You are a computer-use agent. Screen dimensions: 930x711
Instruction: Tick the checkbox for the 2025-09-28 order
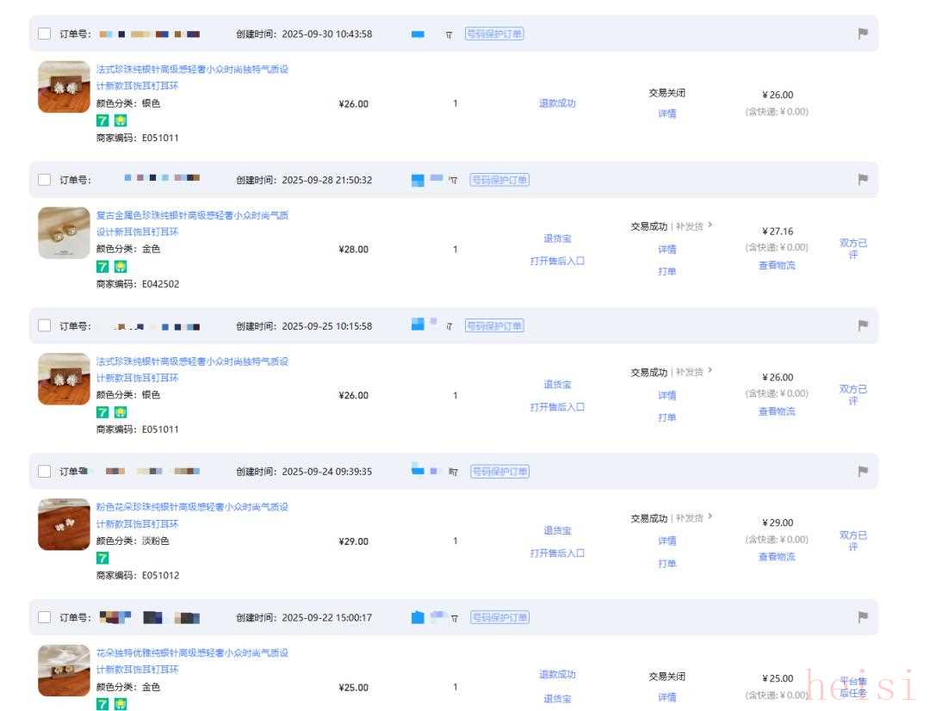point(45,180)
